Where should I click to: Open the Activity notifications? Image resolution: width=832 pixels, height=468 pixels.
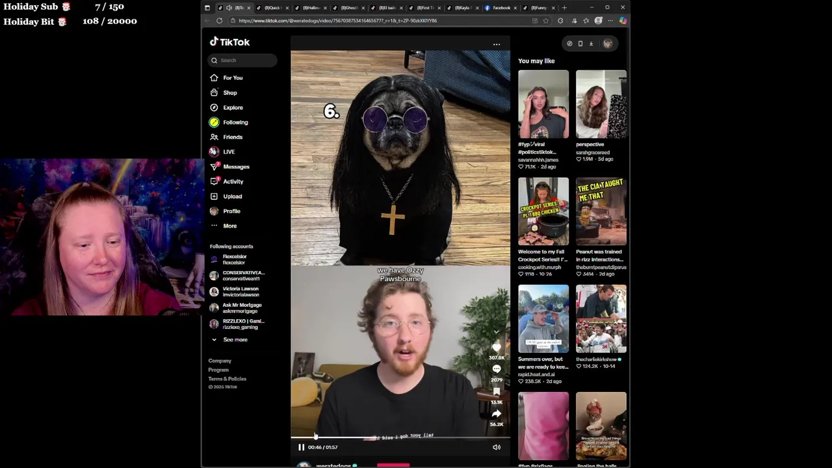(x=226, y=182)
